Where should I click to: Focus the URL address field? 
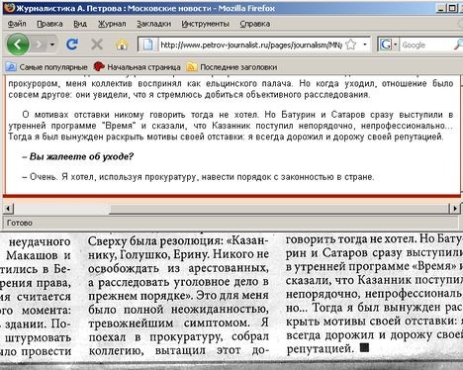(x=250, y=45)
